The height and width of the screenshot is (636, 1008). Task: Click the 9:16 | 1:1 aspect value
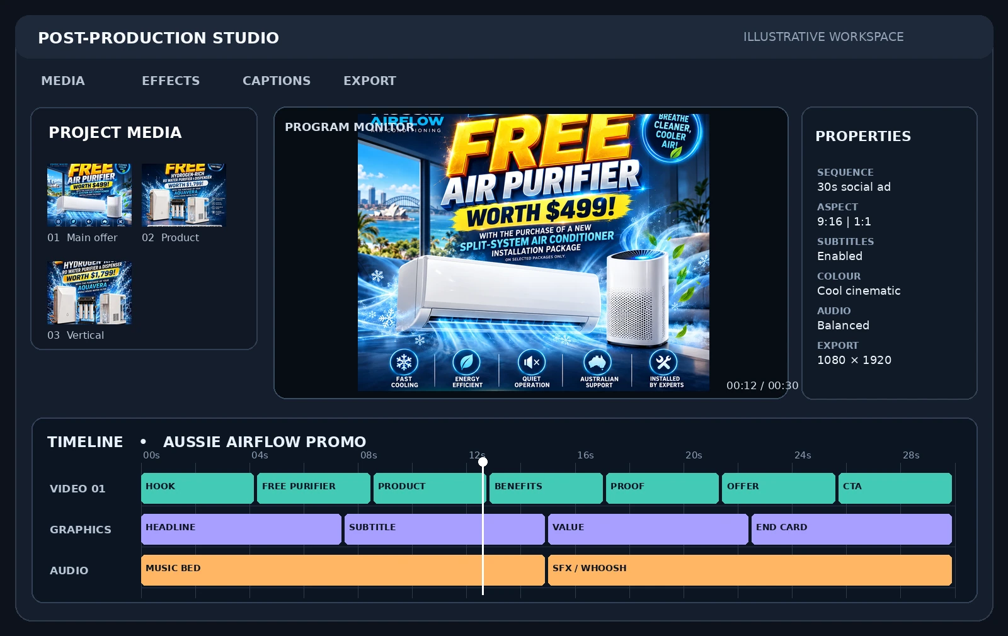pyautogui.click(x=844, y=222)
